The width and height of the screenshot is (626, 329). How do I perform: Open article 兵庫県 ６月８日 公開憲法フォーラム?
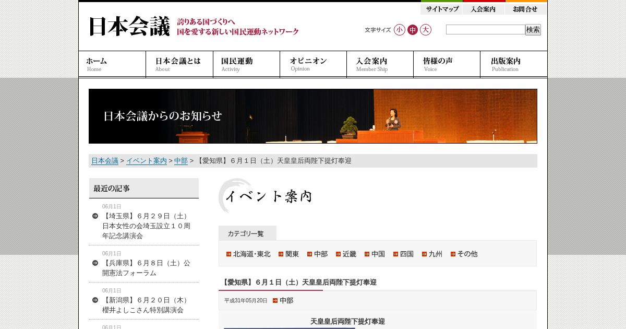pos(146,268)
